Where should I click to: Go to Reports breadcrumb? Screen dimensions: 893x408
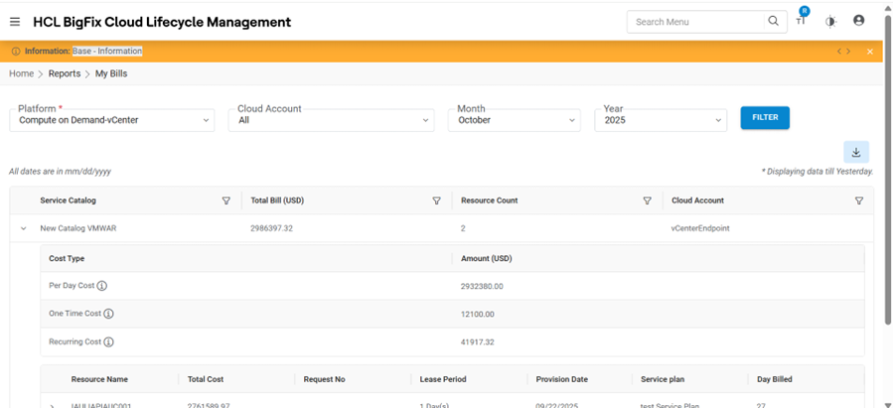pos(65,74)
